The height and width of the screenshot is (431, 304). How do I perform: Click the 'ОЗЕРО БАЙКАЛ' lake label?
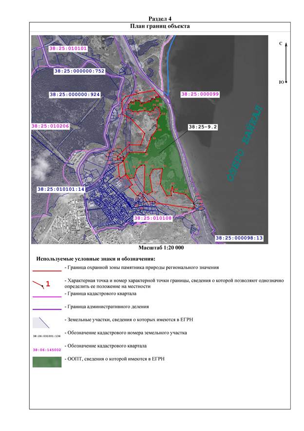click(x=245, y=143)
